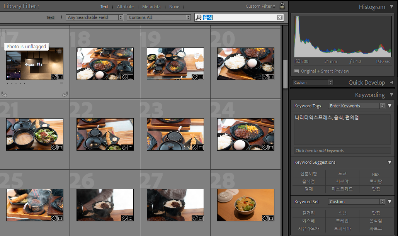Select photo 21 miso soup thumbnail
This screenshot has height=236, width=398.
pos(35,134)
